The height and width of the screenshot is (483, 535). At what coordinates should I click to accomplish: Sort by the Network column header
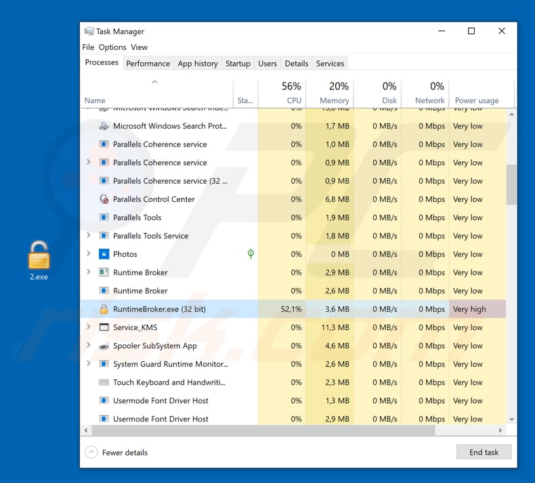tap(425, 93)
